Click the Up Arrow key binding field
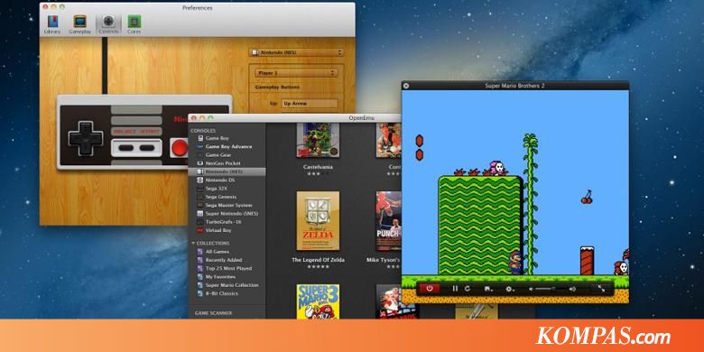The width and height of the screenshot is (704, 352). coord(310,104)
